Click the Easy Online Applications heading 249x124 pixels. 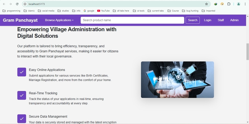[x=47, y=70]
